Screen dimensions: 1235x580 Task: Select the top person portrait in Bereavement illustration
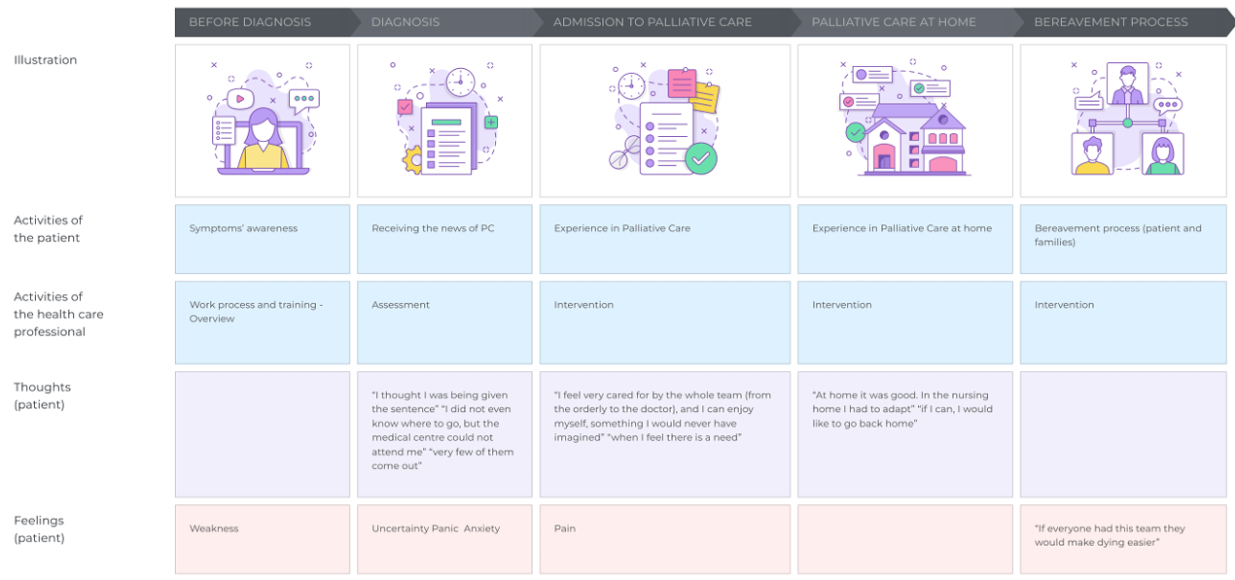click(1128, 85)
